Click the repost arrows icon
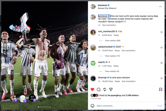Screen dimensions: 166x111 (x=105, y=89)
